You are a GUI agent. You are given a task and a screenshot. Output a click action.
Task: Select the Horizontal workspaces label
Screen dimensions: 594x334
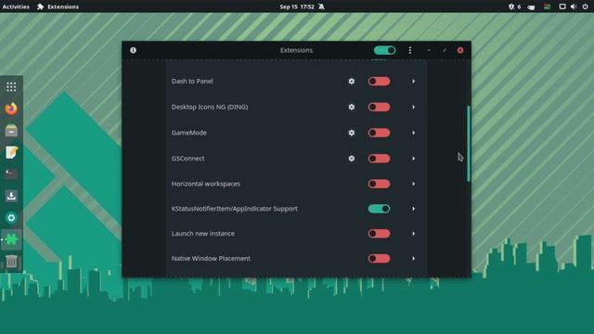pyautogui.click(x=206, y=184)
